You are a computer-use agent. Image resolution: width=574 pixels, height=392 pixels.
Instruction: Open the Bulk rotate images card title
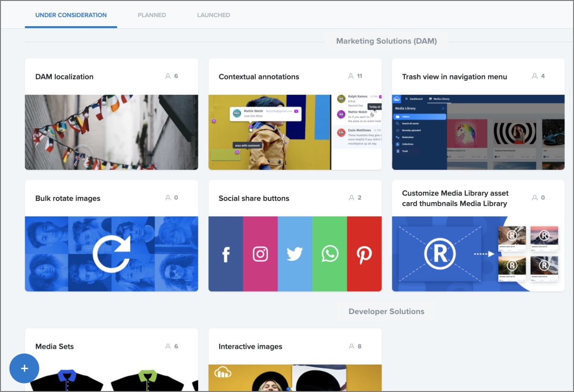[x=68, y=198]
